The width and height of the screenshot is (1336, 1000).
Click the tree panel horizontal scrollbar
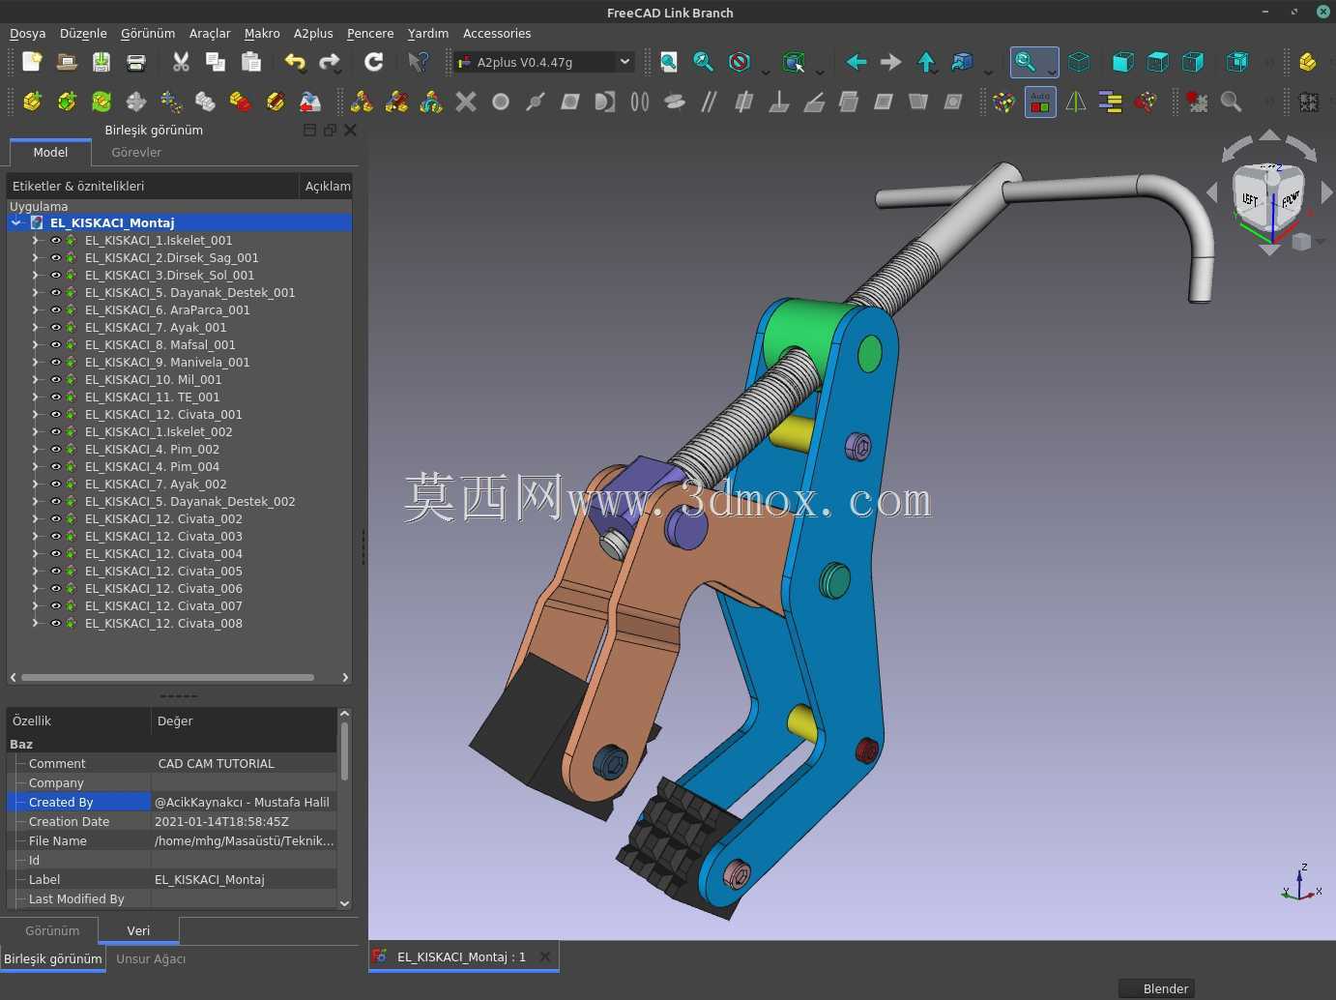(167, 677)
